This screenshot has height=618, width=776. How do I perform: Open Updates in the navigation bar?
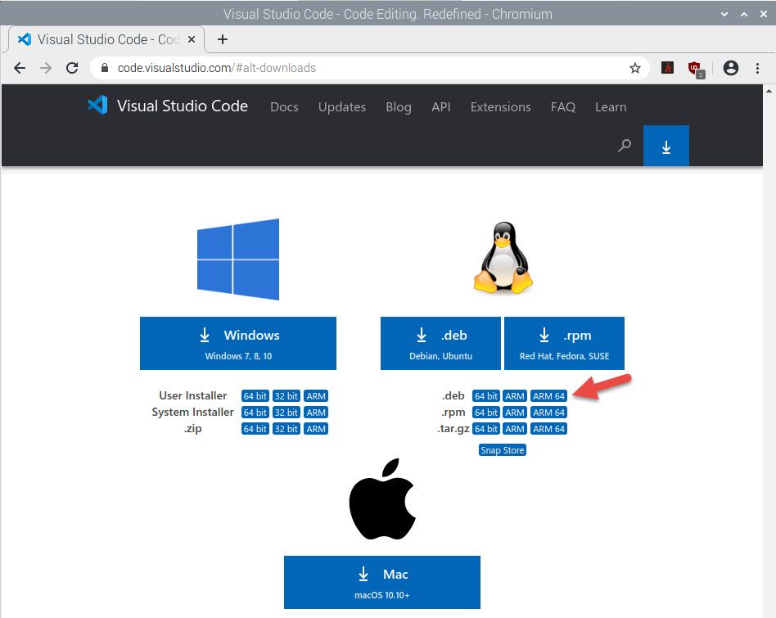[x=342, y=107]
